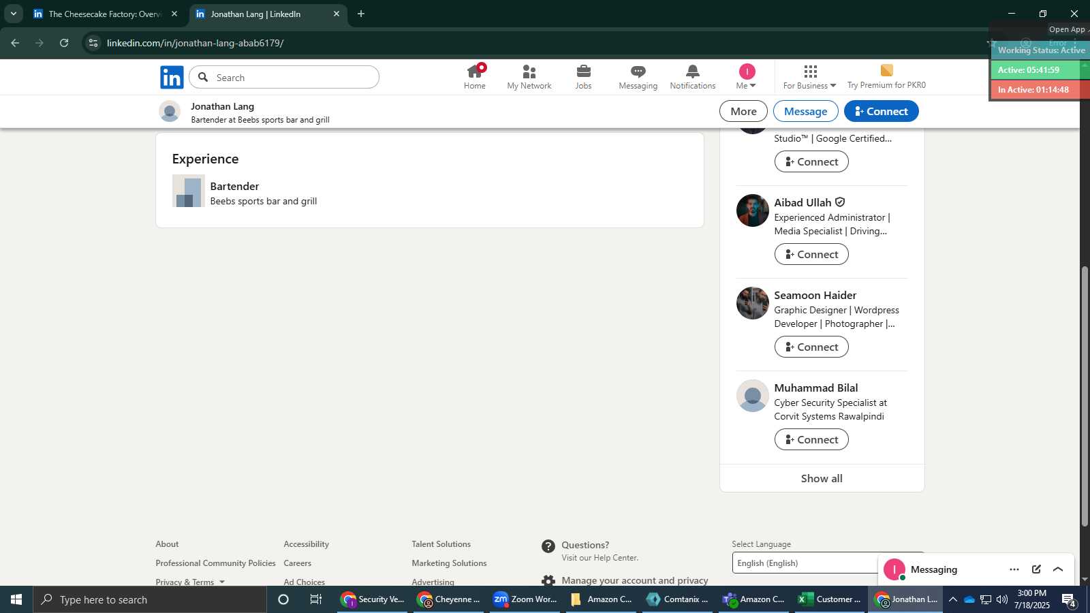Open Customer Excel taskbar item
Viewport: 1090px width, 613px height.
click(830, 599)
